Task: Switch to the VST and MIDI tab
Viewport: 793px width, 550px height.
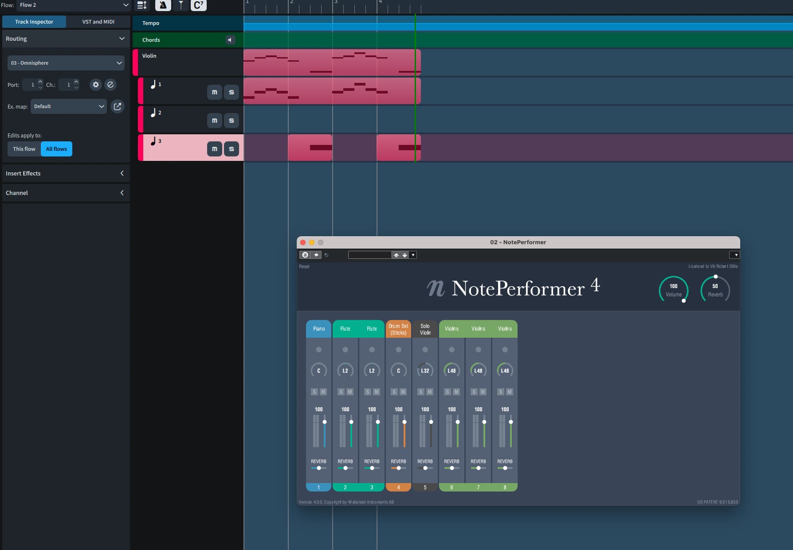Action: pos(98,22)
